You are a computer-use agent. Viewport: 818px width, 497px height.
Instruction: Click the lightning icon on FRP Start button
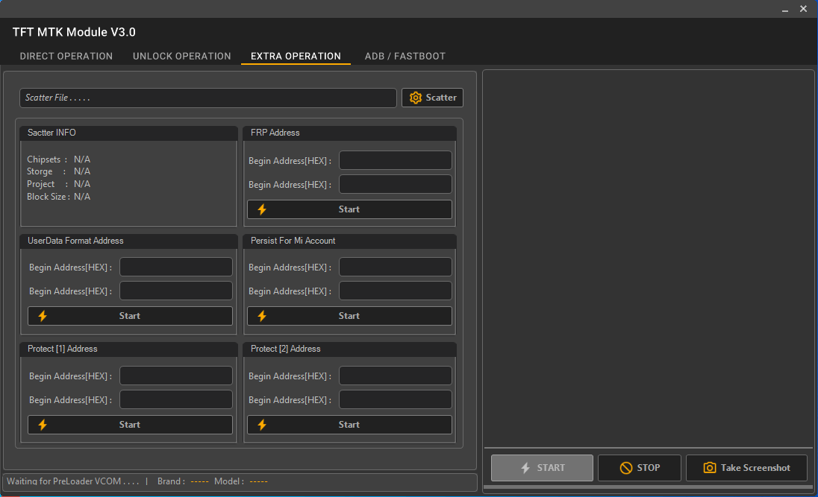tap(262, 209)
